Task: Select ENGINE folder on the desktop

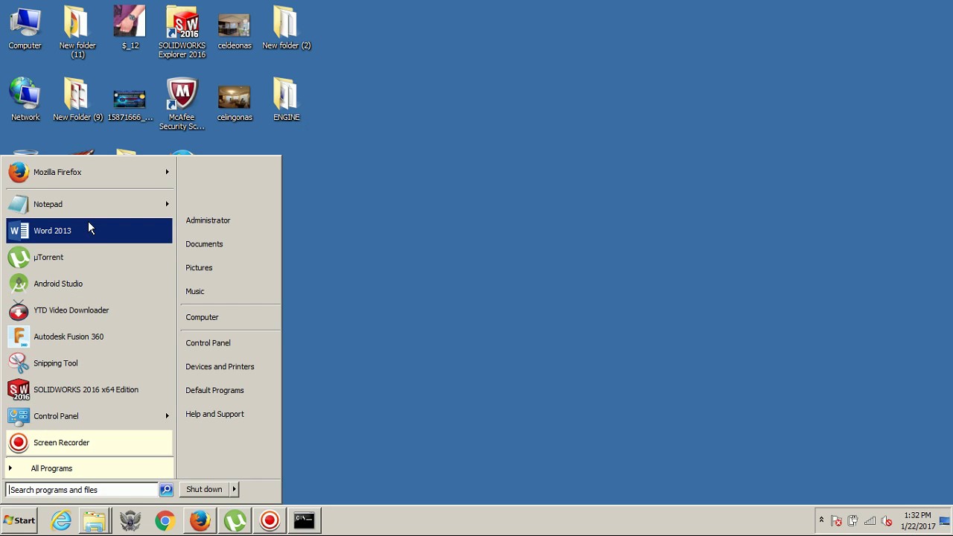Action: coord(286,100)
